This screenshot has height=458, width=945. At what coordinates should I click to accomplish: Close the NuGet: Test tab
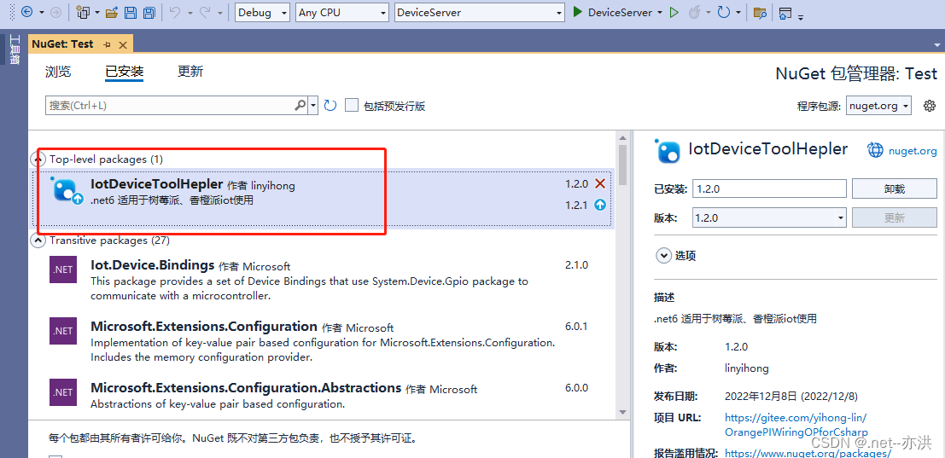(123, 44)
